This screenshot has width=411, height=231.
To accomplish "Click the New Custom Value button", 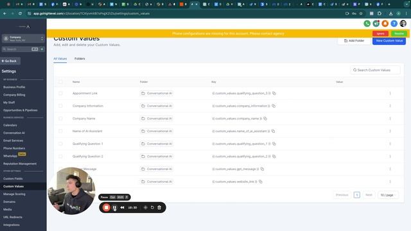I will coord(389,40).
